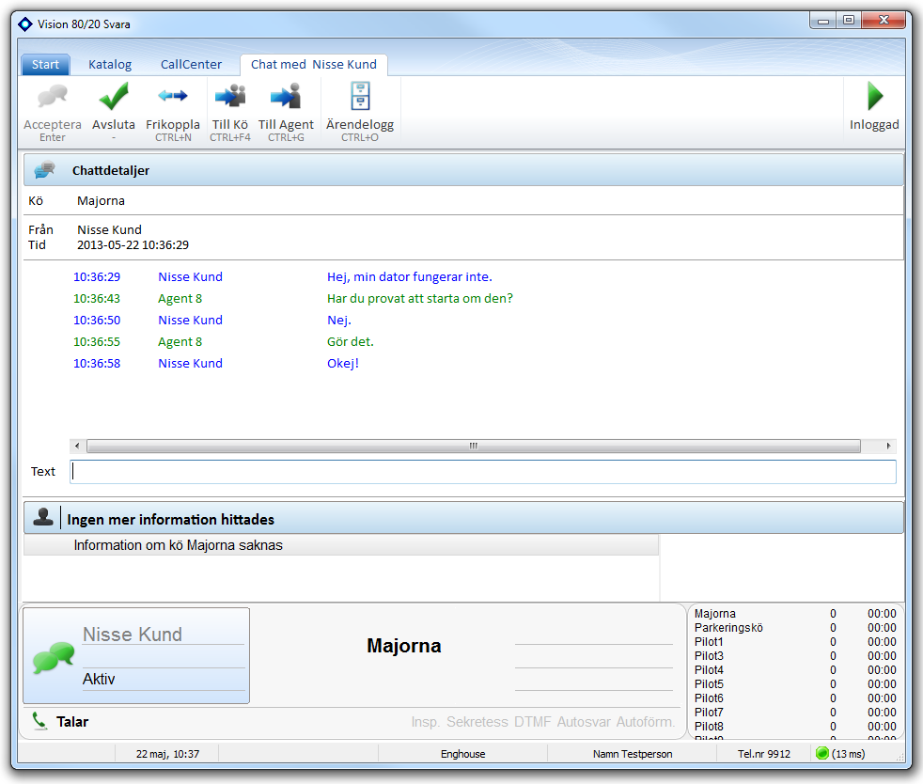
Task: Select the Chat med Nisse Kund tab
Action: point(314,65)
